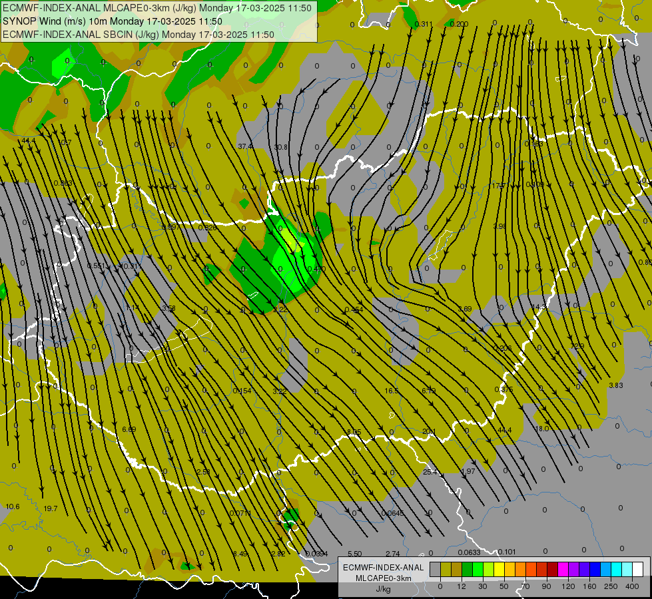
Task: Click the map value 16.5
Action: (x=392, y=391)
